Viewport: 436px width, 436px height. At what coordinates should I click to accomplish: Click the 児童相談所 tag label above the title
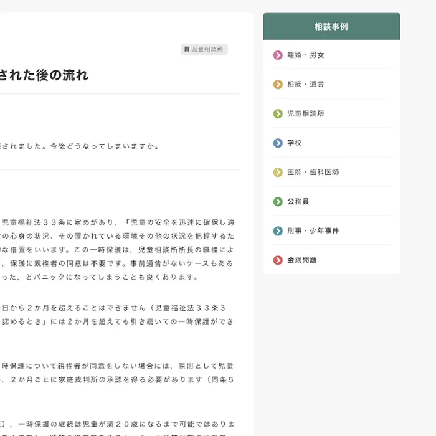pyautogui.click(x=204, y=49)
